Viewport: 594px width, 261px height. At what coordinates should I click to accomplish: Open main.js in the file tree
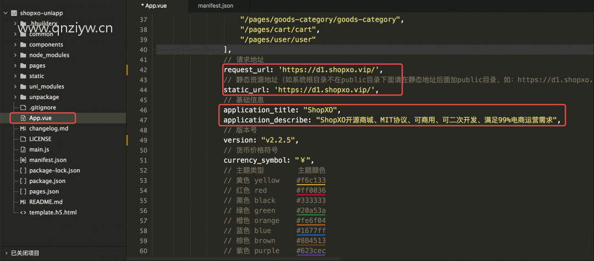(39, 149)
